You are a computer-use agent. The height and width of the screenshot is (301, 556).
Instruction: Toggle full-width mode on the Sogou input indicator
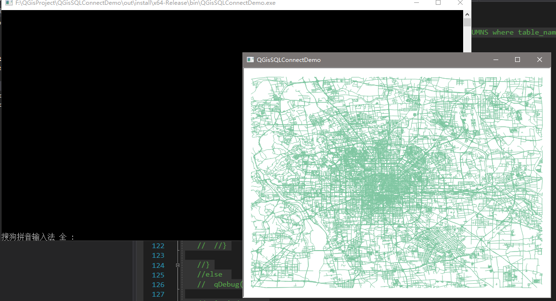tap(62, 235)
